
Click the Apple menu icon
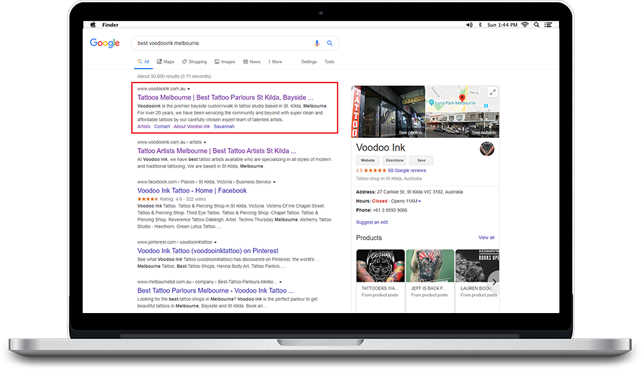[93, 25]
